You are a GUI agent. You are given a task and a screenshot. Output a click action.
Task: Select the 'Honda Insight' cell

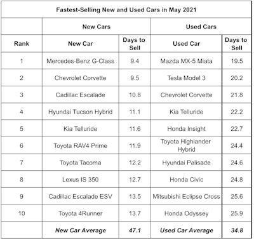click(x=186, y=129)
